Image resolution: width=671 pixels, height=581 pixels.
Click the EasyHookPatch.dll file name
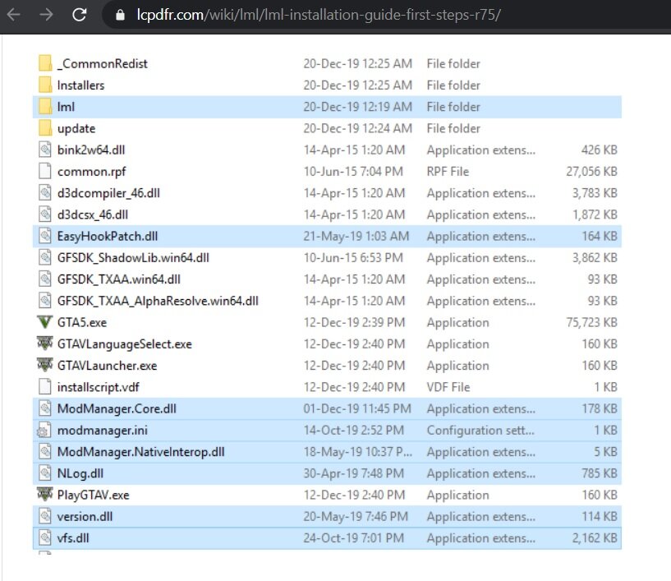pyautogui.click(x=108, y=237)
